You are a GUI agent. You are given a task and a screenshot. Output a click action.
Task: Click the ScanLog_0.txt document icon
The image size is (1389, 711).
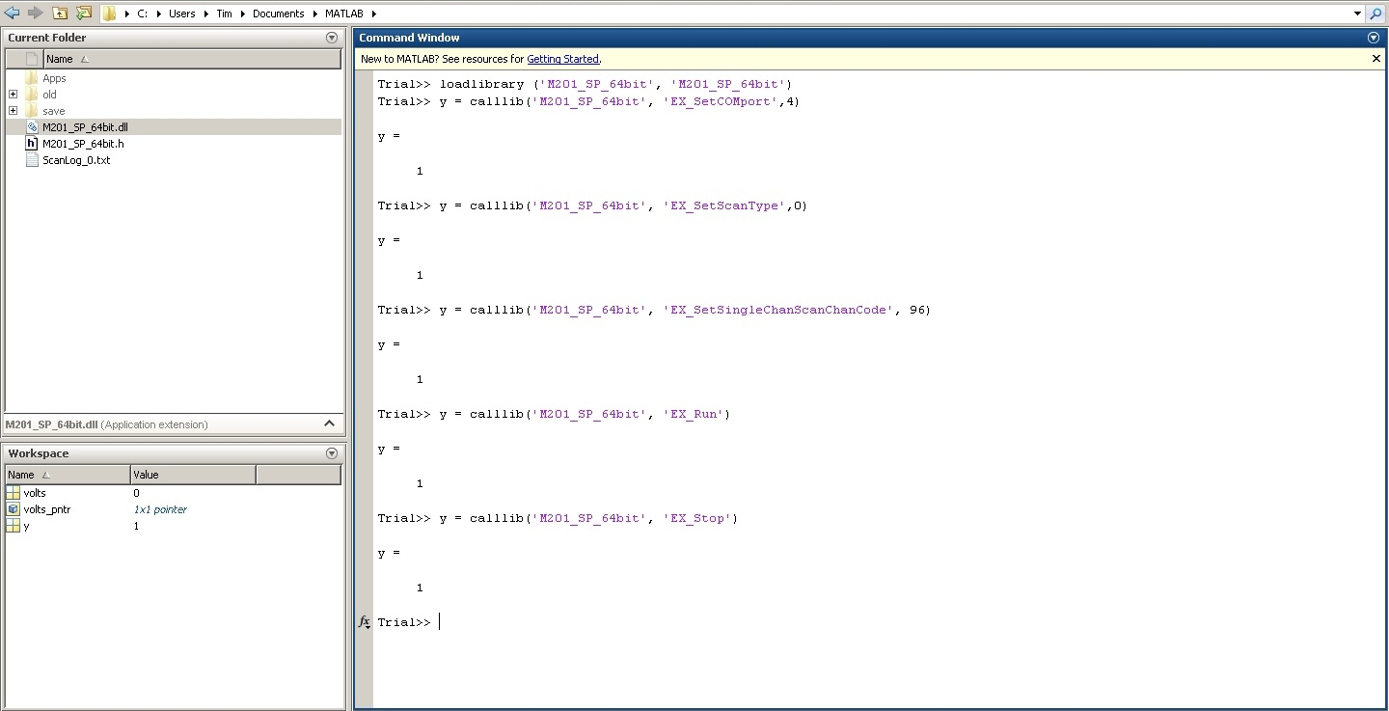[x=32, y=160]
